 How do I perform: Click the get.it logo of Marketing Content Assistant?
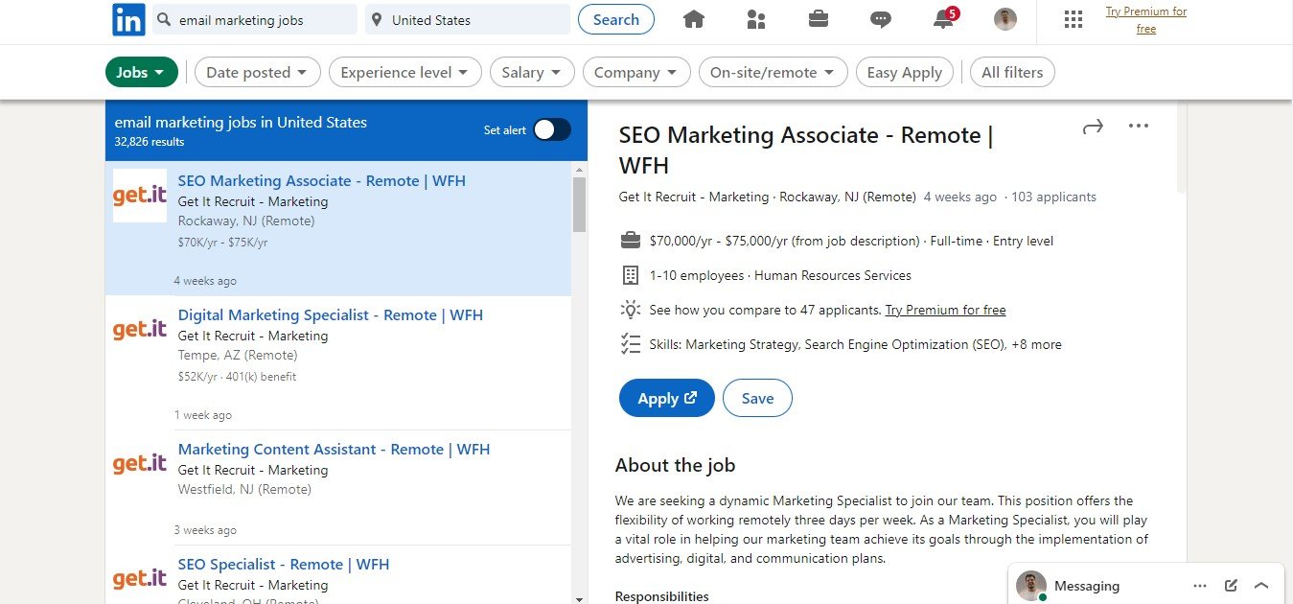coord(140,464)
